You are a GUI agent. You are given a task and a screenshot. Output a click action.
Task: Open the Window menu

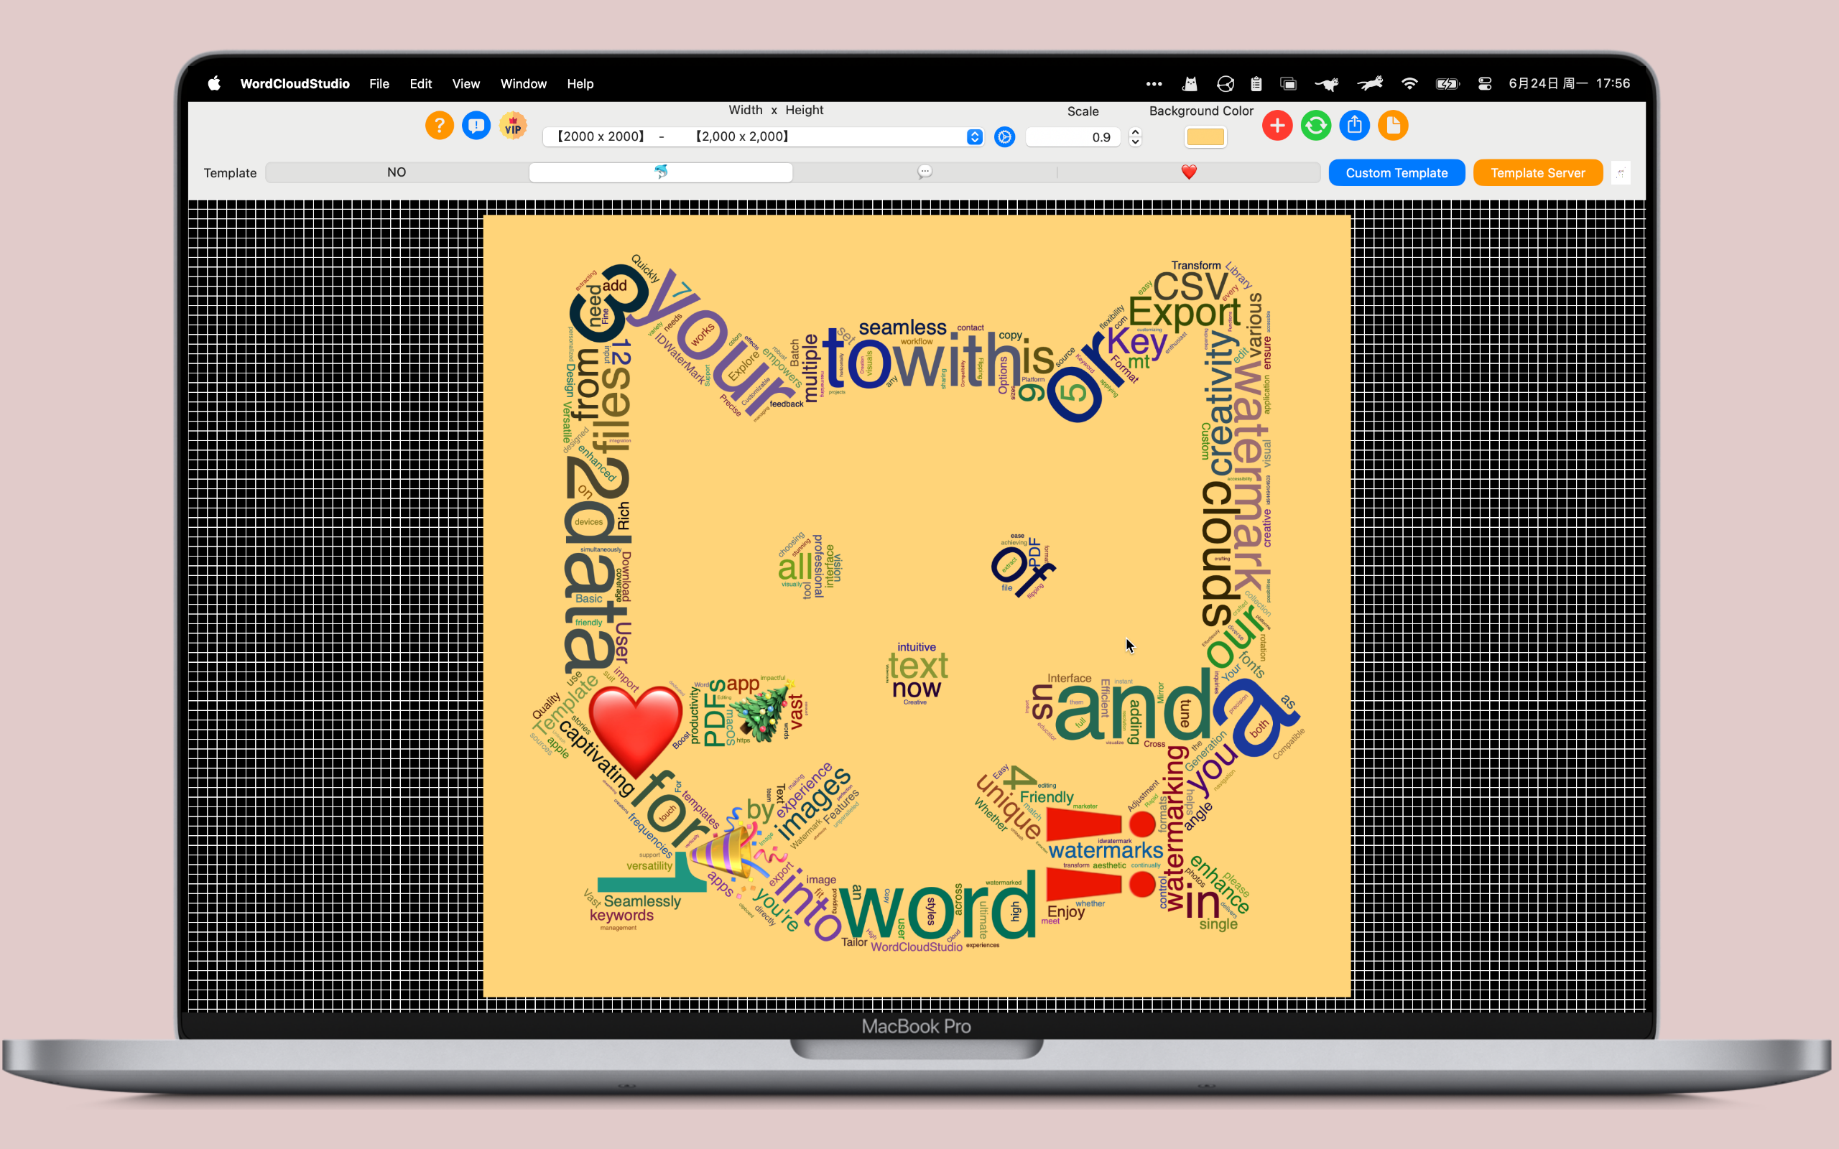tap(523, 83)
